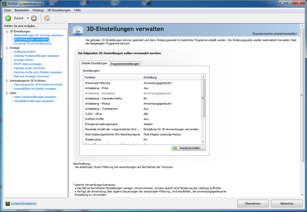Viewport: 307px width, 212px height.
Task: Click main panel scroll-up arrow
Action: click(303, 26)
